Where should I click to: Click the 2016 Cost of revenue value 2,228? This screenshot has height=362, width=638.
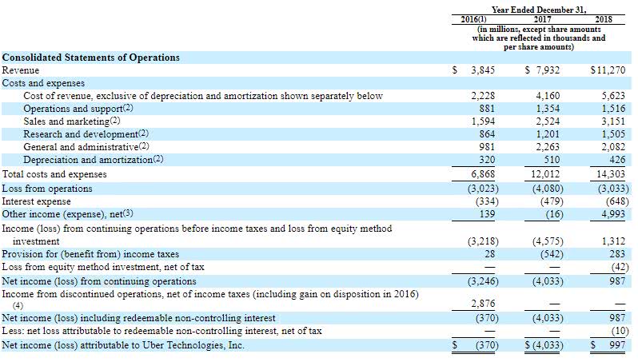[x=483, y=96]
